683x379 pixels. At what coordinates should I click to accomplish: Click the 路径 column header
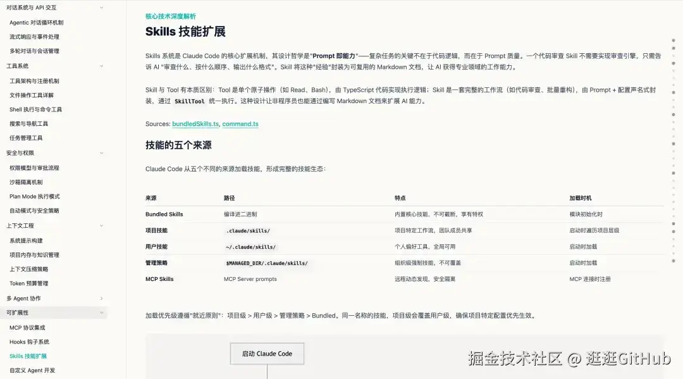pyautogui.click(x=229, y=198)
